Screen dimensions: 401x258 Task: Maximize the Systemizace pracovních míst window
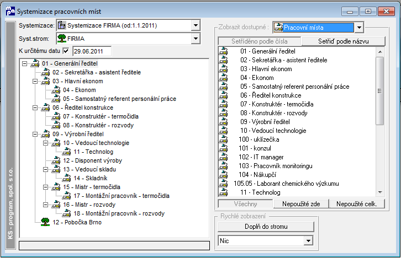[368, 12]
